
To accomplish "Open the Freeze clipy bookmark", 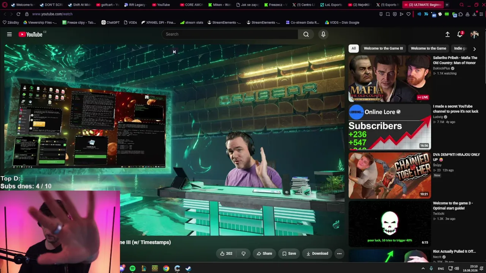I will [79, 22].
